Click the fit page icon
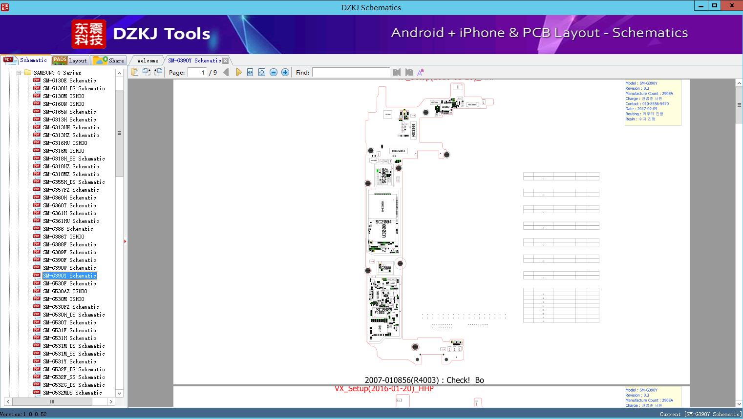 (262, 72)
